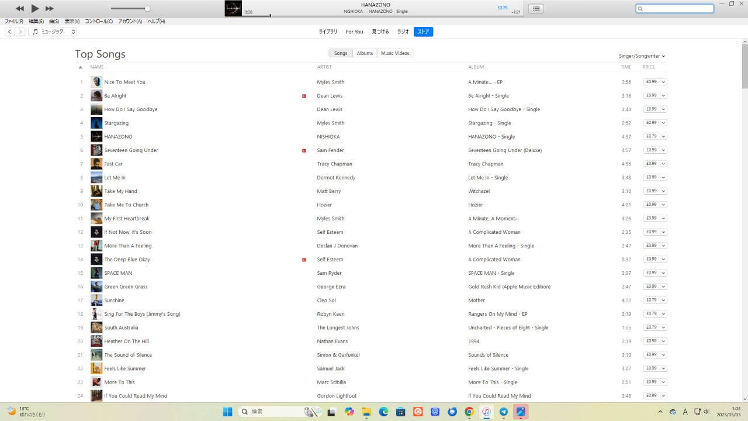The image size is (748, 421).
Task: Open the Dean Lewis artist link for Be Alright
Action: coord(330,96)
